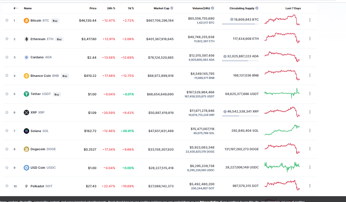Open the three-dot menu for Dogecoin
Viewport: 346px width, 202px height.
pos(310,149)
